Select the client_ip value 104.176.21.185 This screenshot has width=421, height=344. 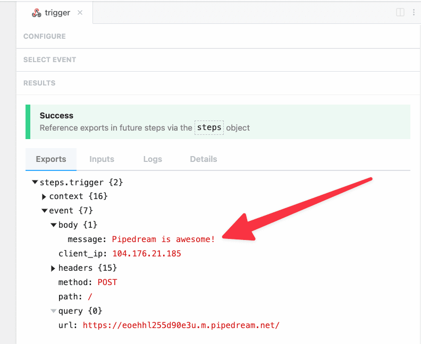[147, 253]
